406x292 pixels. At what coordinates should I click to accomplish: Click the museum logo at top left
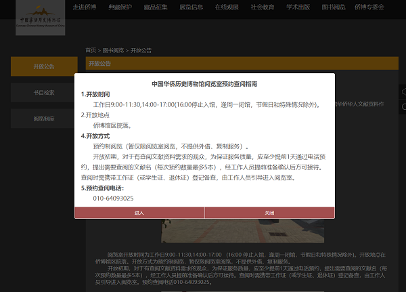tap(40, 18)
